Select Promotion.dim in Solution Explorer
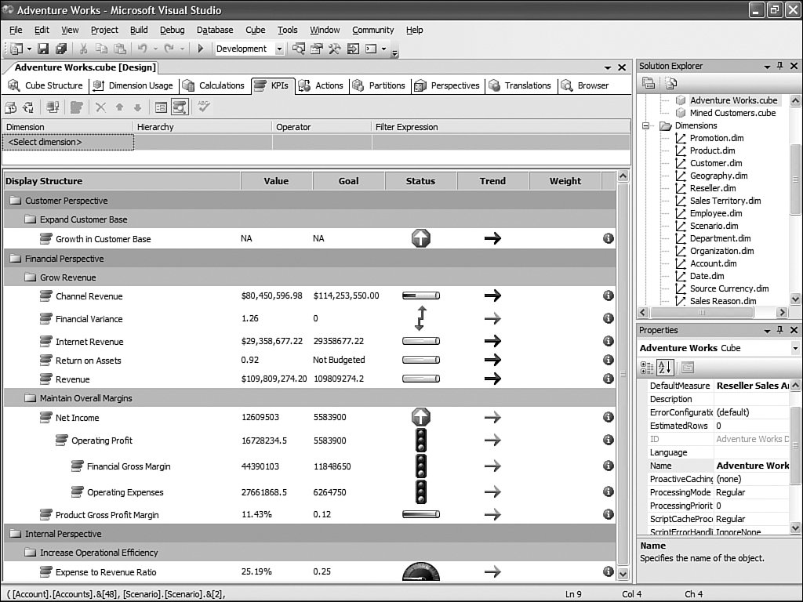The height and width of the screenshot is (602, 803). click(717, 138)
